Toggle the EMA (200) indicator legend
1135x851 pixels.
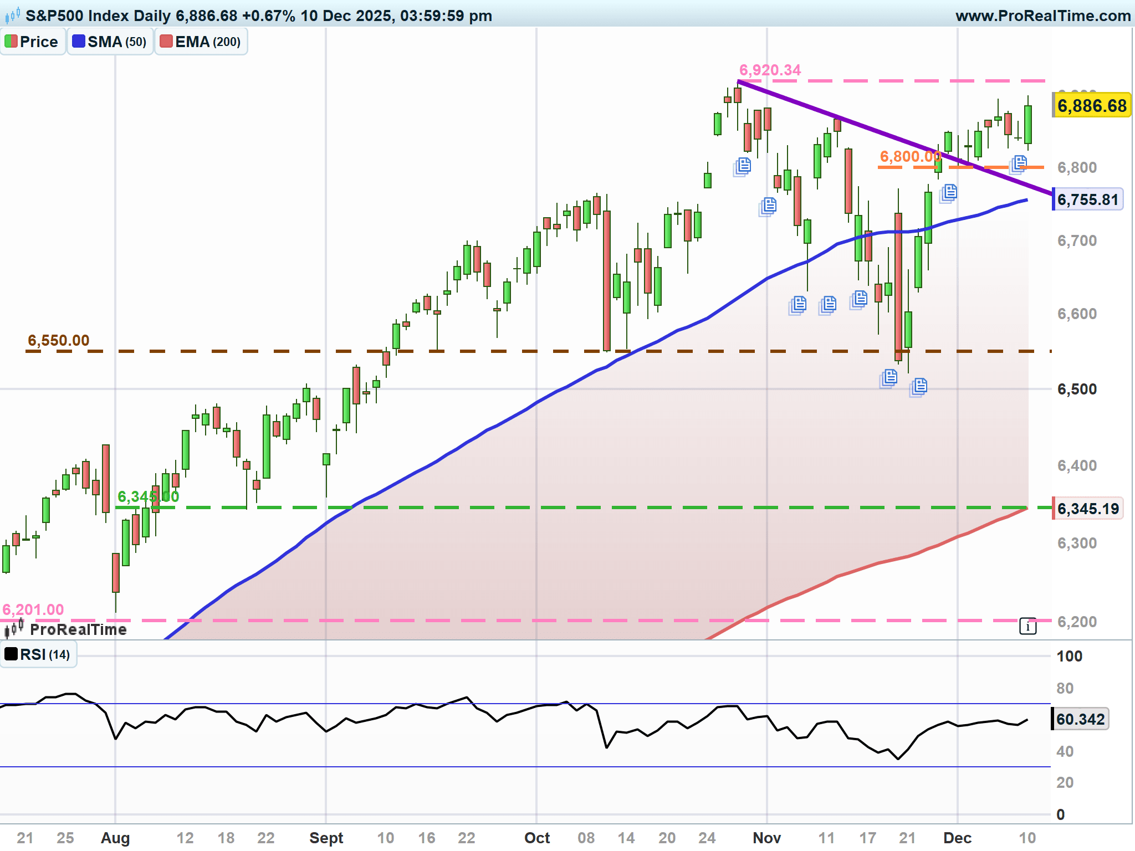[x=201, y=42]
